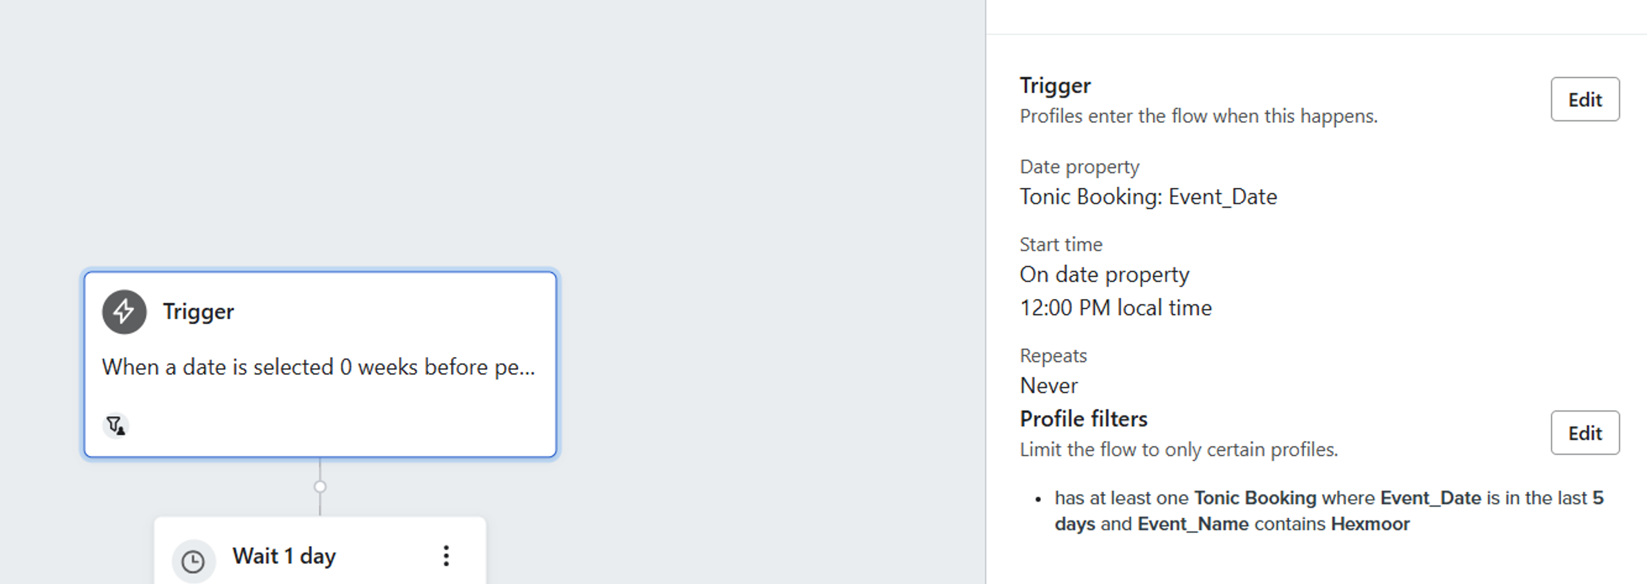Image resolution: width=1647 pixels, height=584 pixels.
Task: Click the Start time value On date property
Action: click(x=1104, y=274)
